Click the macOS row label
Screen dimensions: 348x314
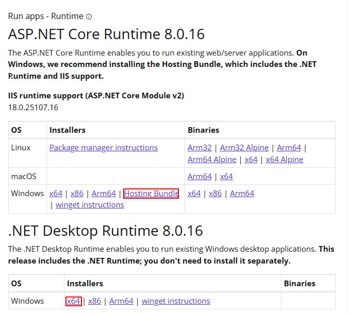24,177
